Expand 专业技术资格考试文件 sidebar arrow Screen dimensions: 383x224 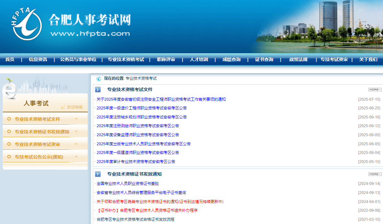pyautogui.click(x=76, y=119)
